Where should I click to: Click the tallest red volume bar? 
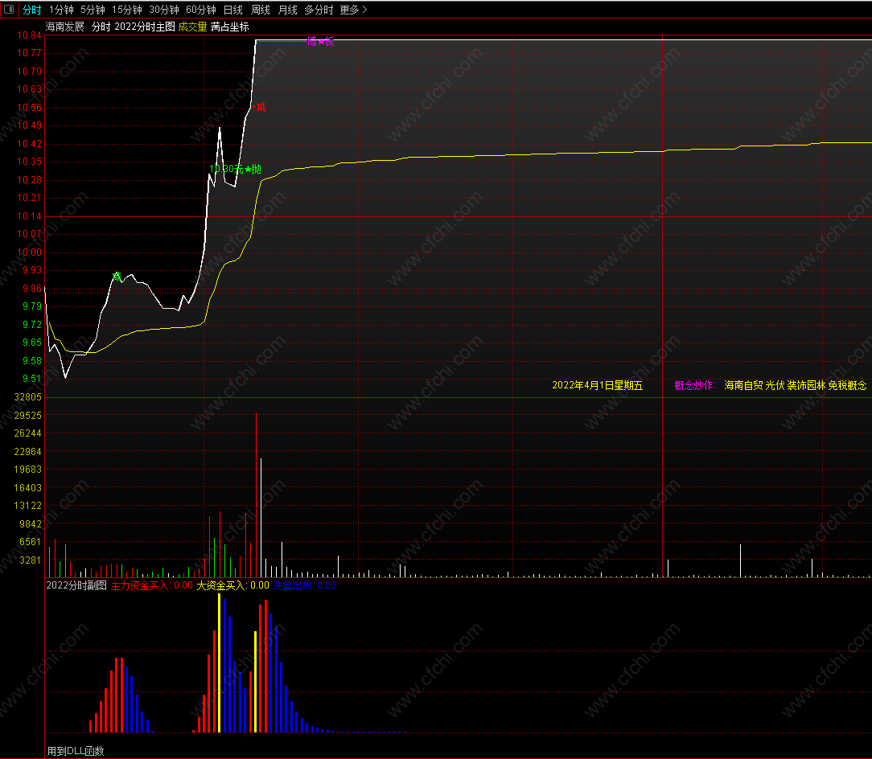pos(257,495)
